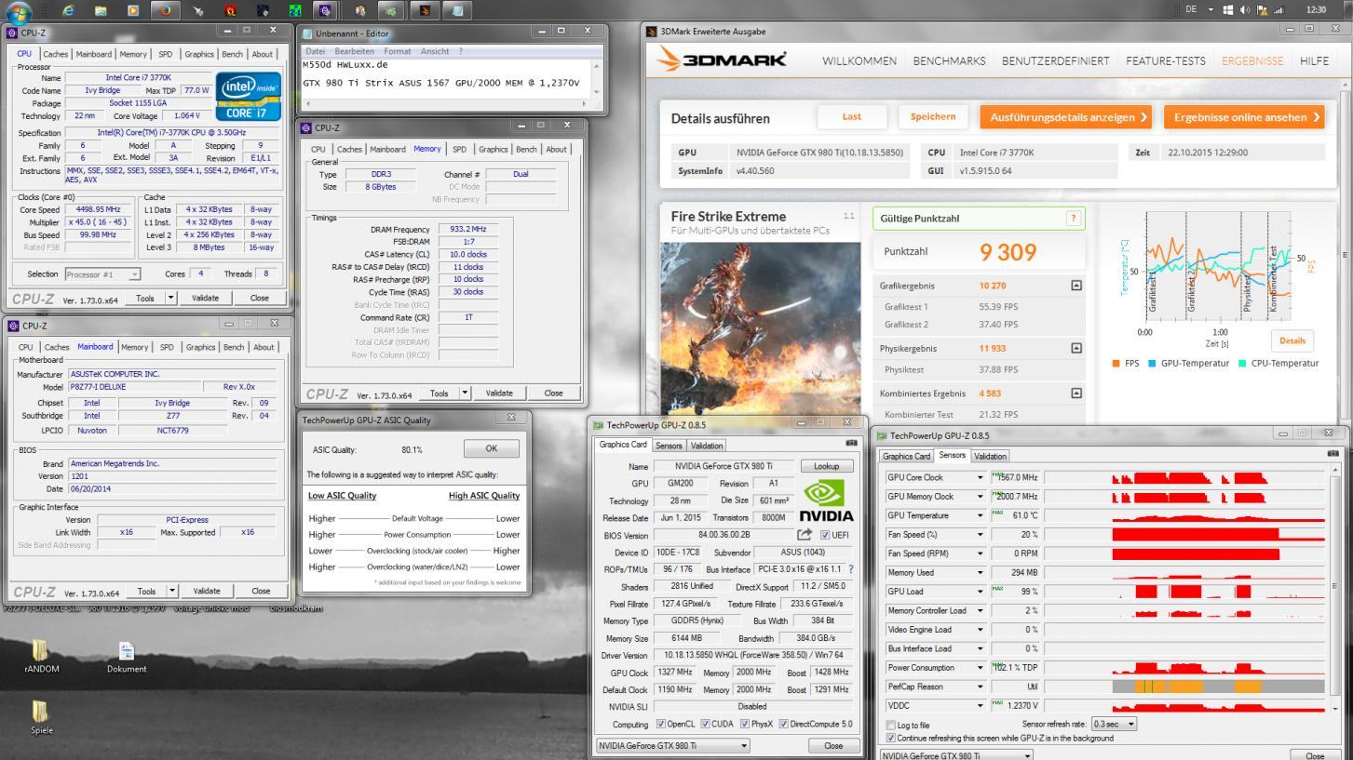
Task: Open Tools dropdown arrow in CPU-Z Memory window
Action: point(466,393)
